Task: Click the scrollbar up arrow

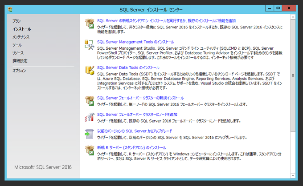Action: pyautogui.click(x=293, y=17)
